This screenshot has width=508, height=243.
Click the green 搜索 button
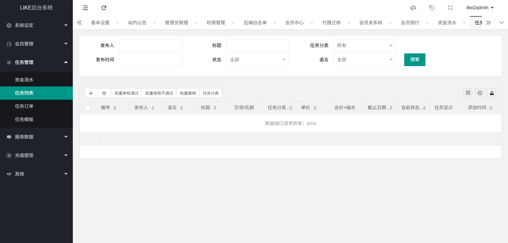[x=415, y=60]
